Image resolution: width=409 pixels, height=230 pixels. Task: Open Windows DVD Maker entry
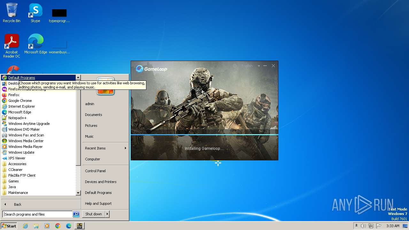coord(39,129)
